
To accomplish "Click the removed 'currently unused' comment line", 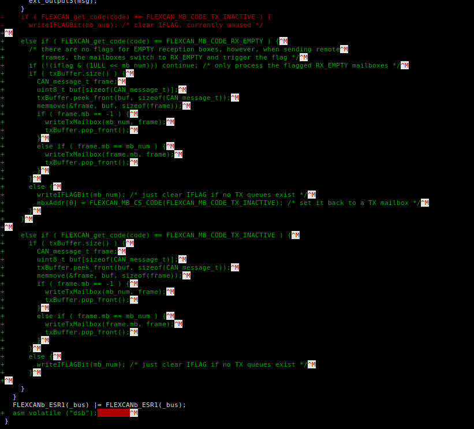I will (145, 25).
